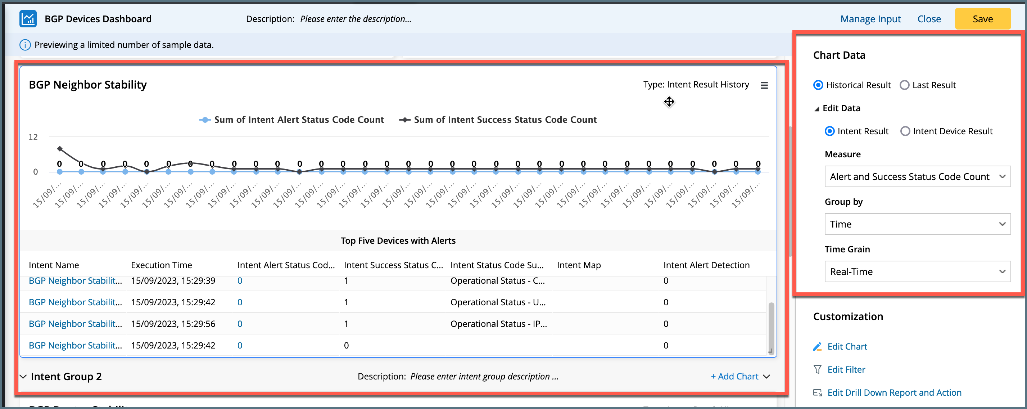Click the Edit Filter funnel icon
Screen dimensions: 1027x409
coord(817,369)
